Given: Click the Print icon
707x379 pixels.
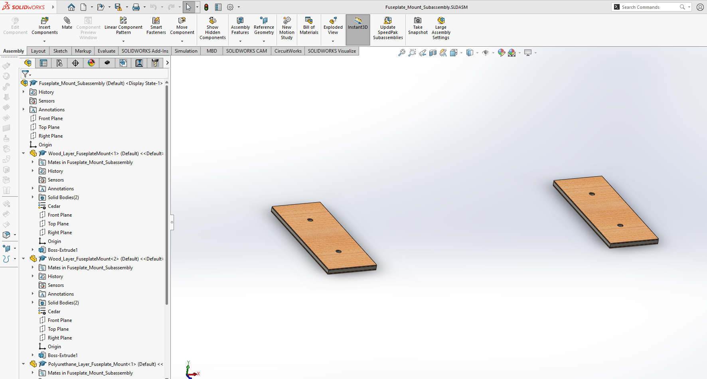Looking at the screenshot, I should 136,7.
